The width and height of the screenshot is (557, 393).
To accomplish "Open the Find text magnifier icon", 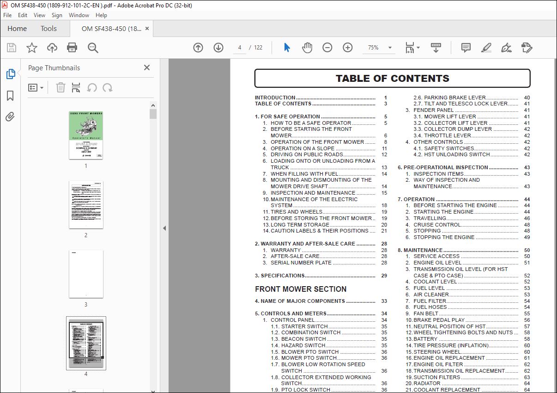I will tap(93, 48).
